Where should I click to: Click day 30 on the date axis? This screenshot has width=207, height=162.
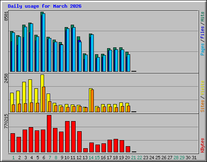188,158
